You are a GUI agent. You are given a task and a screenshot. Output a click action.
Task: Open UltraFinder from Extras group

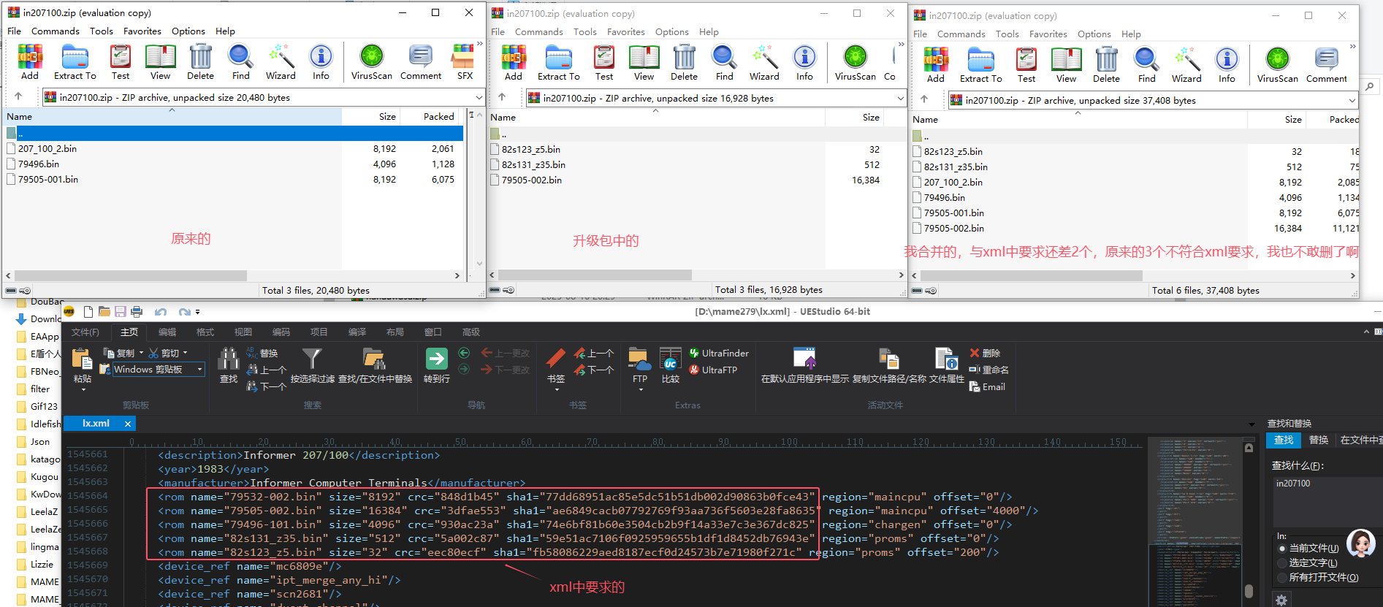(719, 354)
